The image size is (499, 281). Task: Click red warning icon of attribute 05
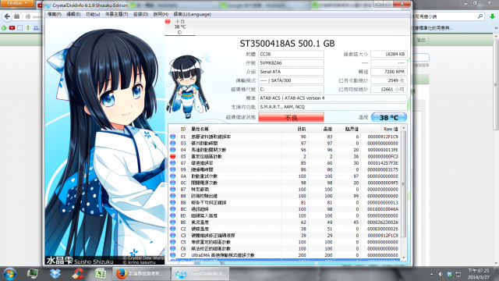[173, 156]
